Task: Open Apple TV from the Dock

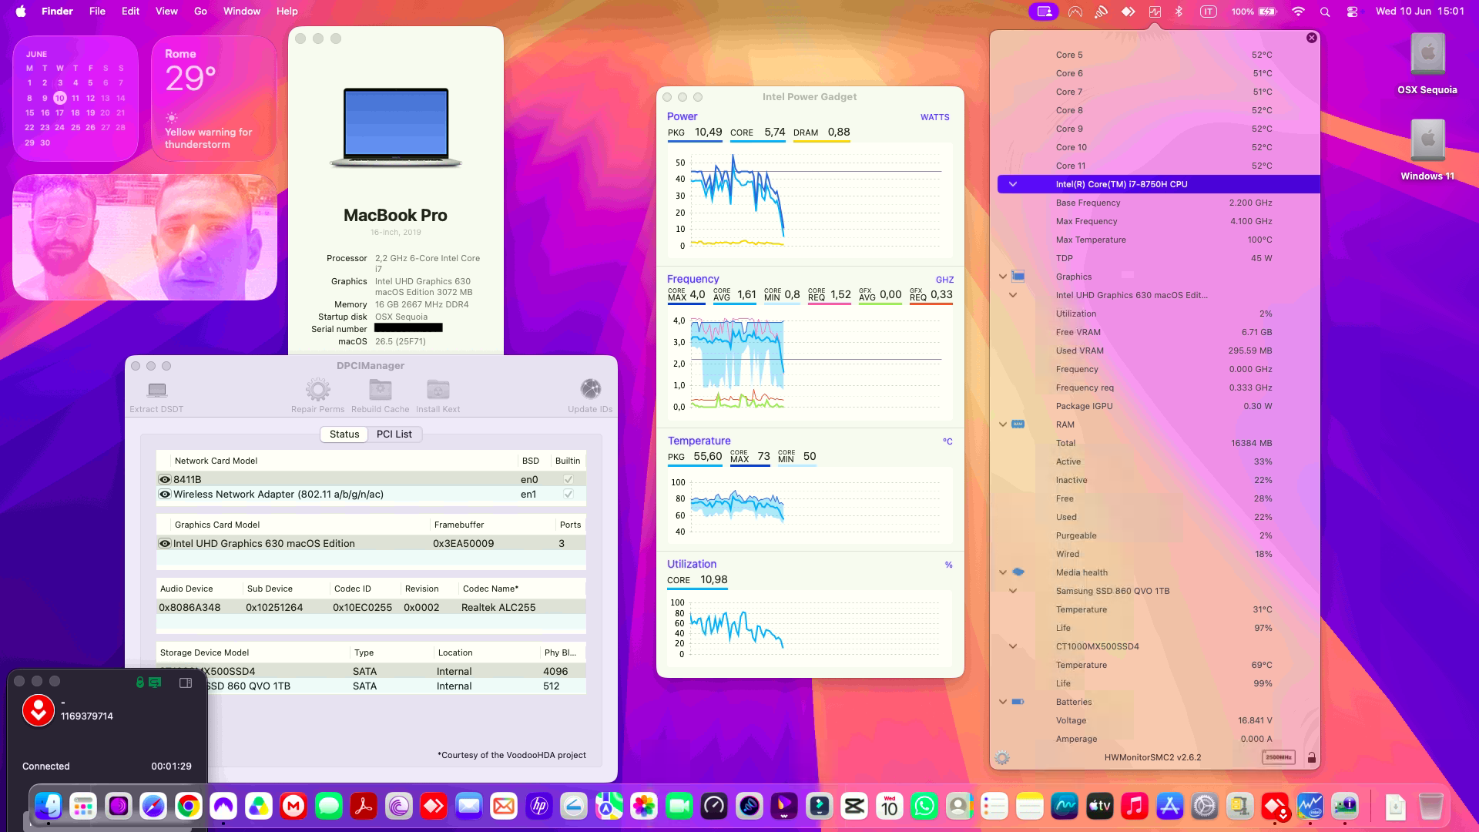Action: tap(1099, 807)
